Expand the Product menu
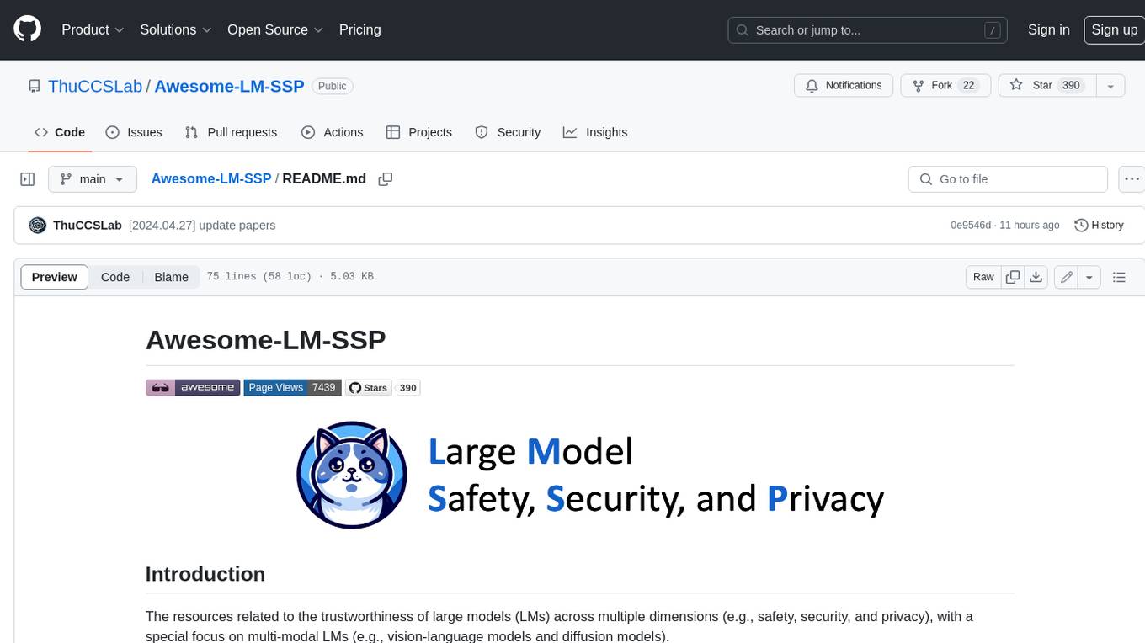 coord(93,29)
